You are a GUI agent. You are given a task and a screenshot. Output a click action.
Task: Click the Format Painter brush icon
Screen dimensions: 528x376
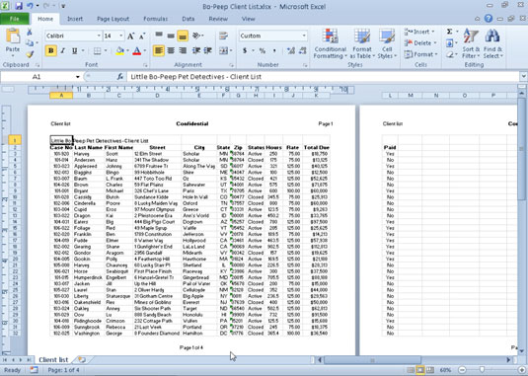[x=30, y=54]
